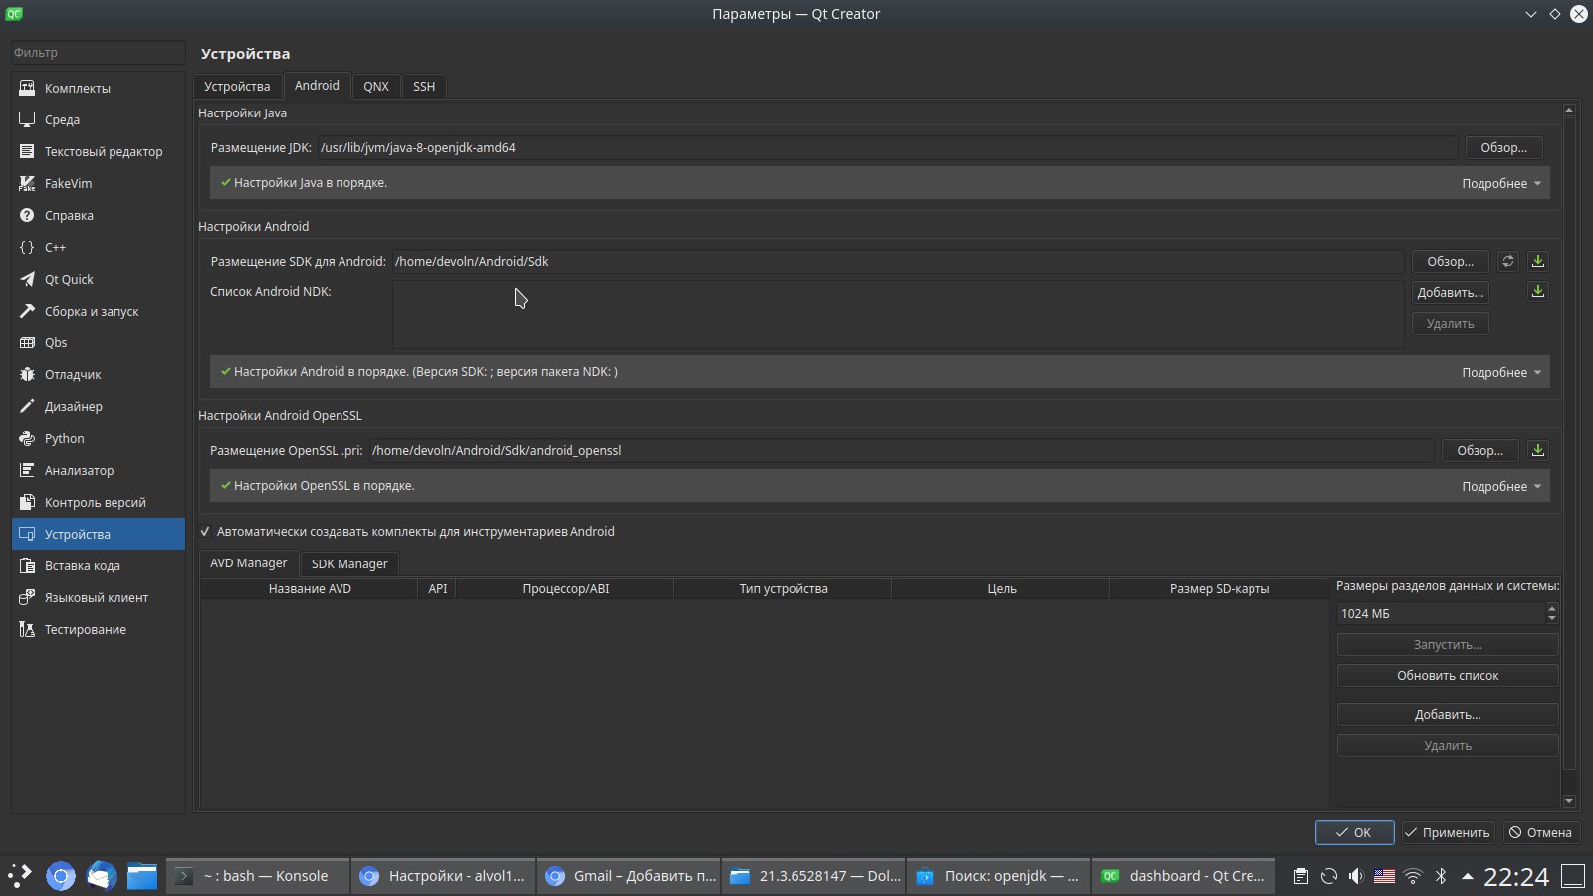Click Обновить список button
Image resolution: width=1593 pixels, height=896 pixels.
1448,675
